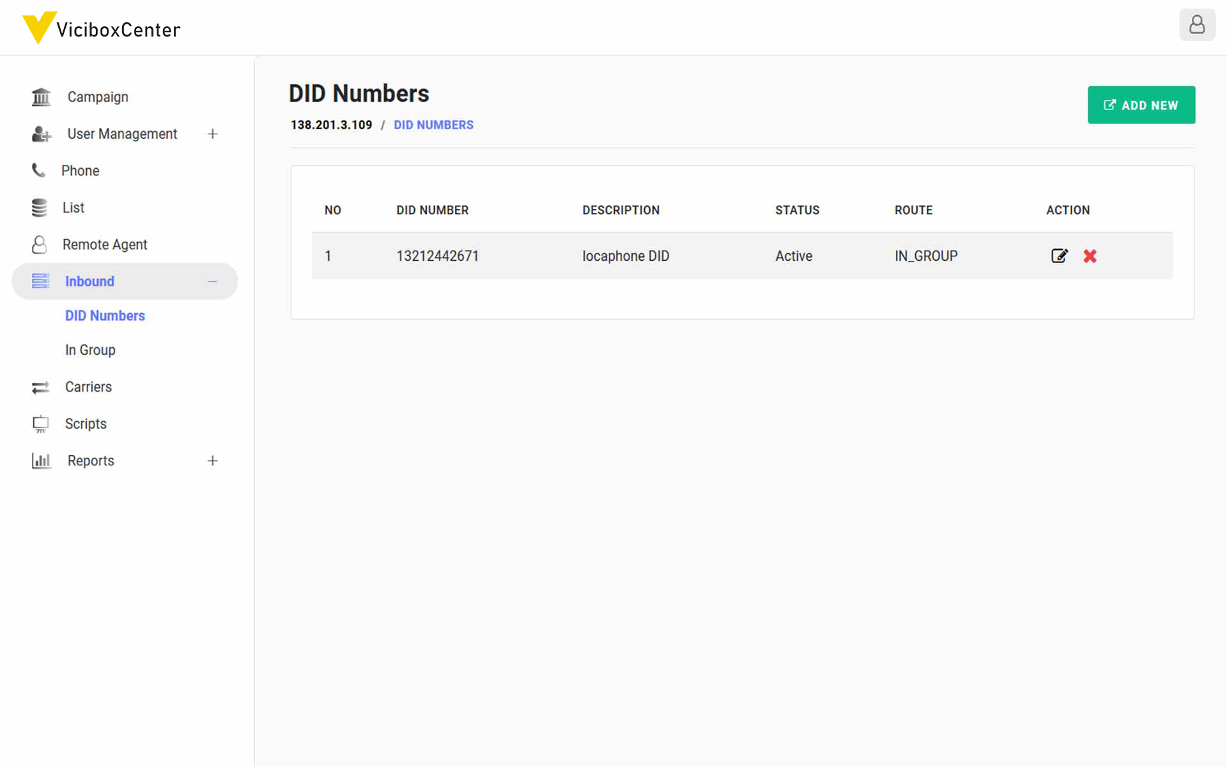Delete the Iocaphone DID with red X
Viewport: 1227px width, 767px height.
[1090, 256]
